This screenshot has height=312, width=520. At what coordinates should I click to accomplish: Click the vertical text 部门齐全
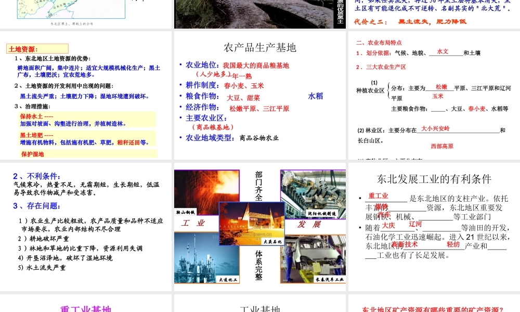(259, 186)
